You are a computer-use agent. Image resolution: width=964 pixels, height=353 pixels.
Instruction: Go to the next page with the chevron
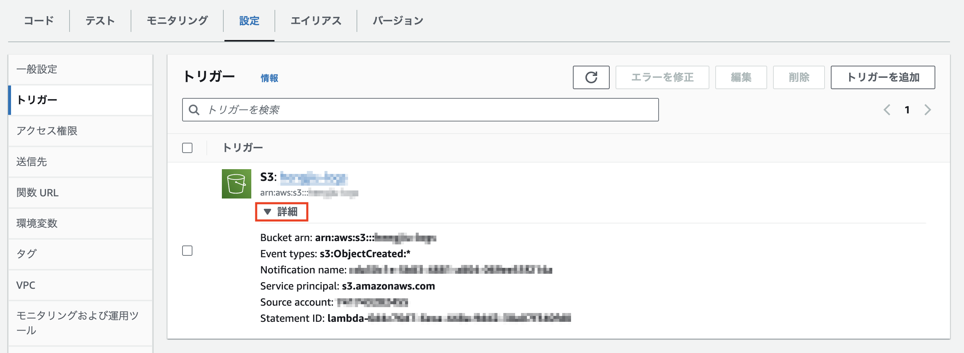click(927, 109)
